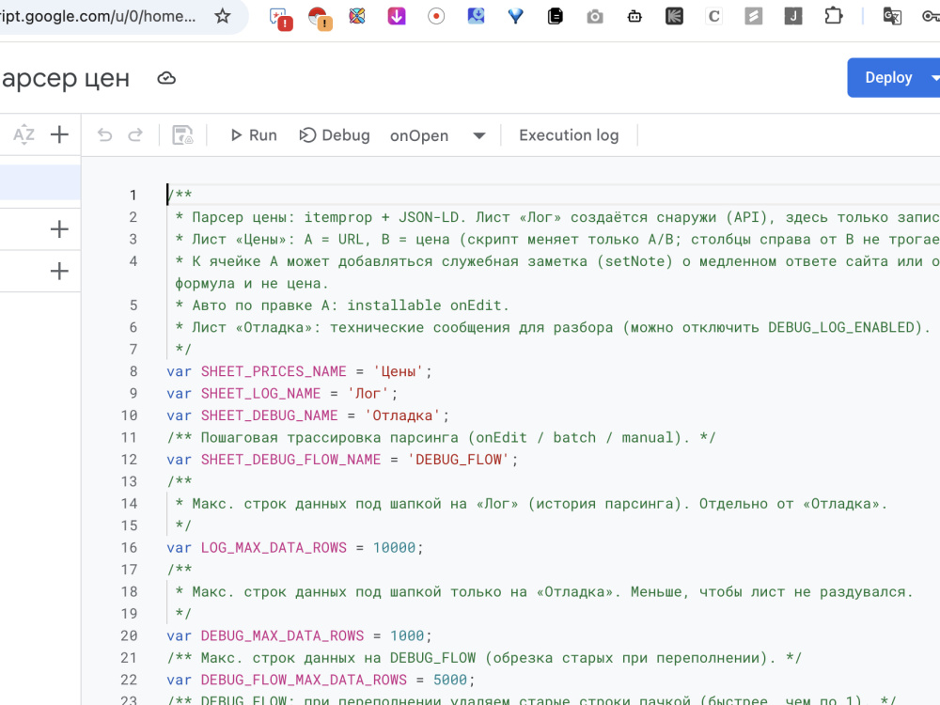The width and height of the screenshot is (940, 705).
Task: Open the robot head extension icon
Action: (x=634, y=16)
